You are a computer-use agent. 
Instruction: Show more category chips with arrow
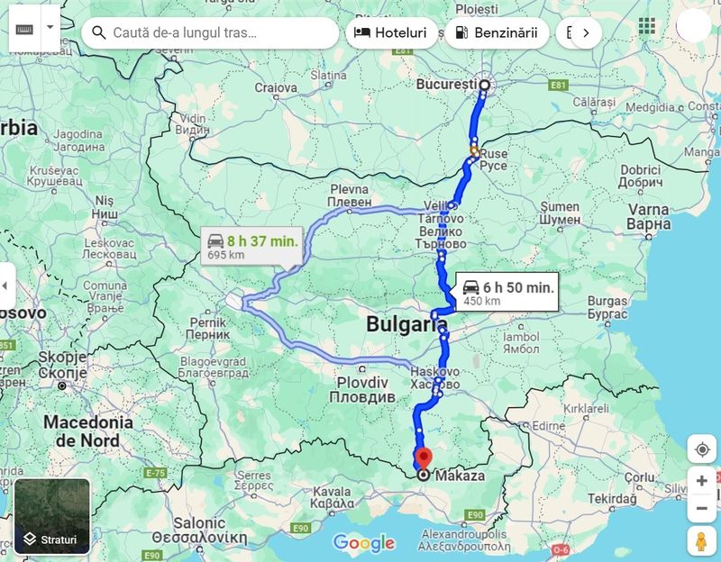[x=586, y=32]
